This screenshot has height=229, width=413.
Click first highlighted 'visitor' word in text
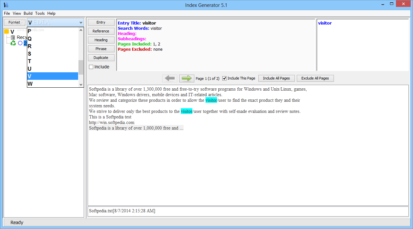click(x=211, y=100)
